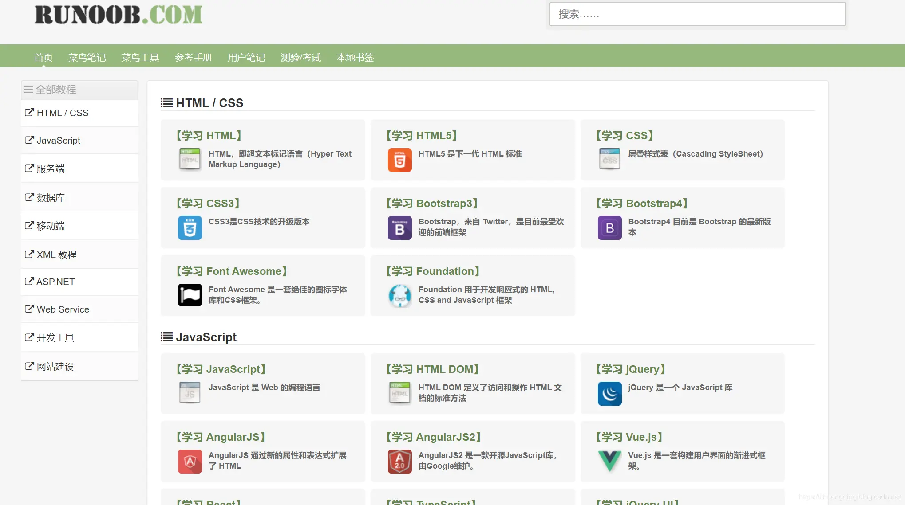Click the CSS3 blue shield icon
Image resolution: width=905 pixels, height=505 pixels.
190,228
